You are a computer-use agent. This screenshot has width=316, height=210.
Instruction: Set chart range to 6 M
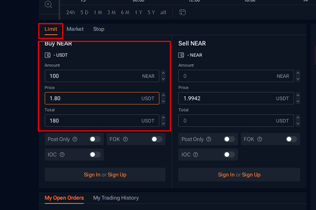pyautogui.click(x=125, y=13)
